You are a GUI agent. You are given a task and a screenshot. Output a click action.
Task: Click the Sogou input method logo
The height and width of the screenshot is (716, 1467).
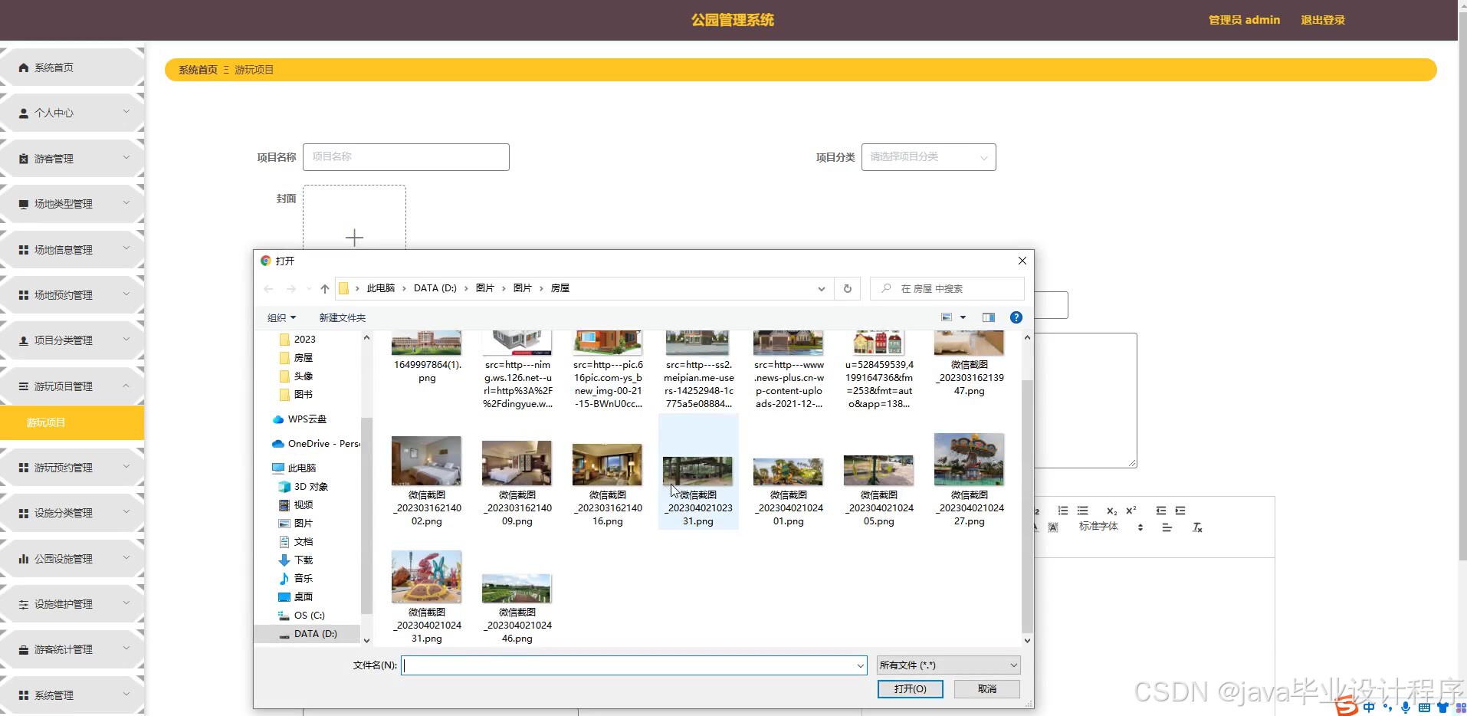coord(1347,706)
